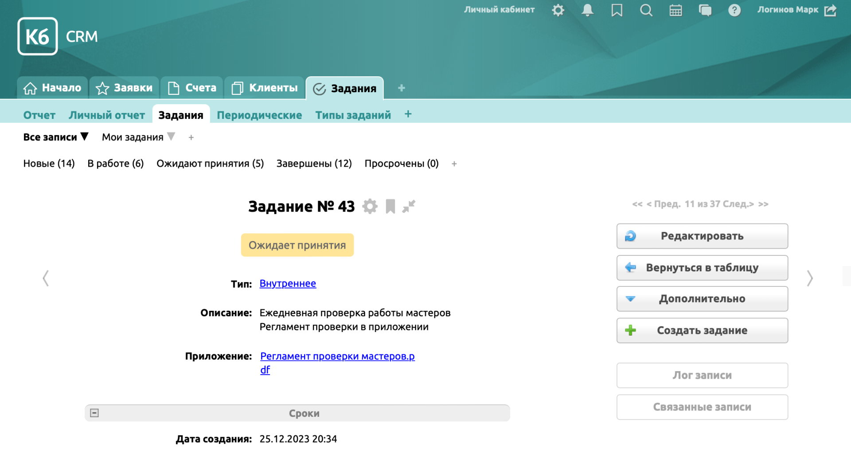The height and width of the screenshot is (454, 851).
Task: Switch to the Клиенты tab
Action: tap(265, 88)
